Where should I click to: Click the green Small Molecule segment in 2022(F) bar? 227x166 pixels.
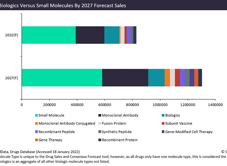point(48,35)
